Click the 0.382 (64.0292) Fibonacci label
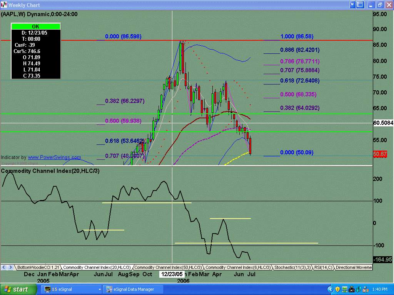This screenshot has width=394, height=295. 300,108
